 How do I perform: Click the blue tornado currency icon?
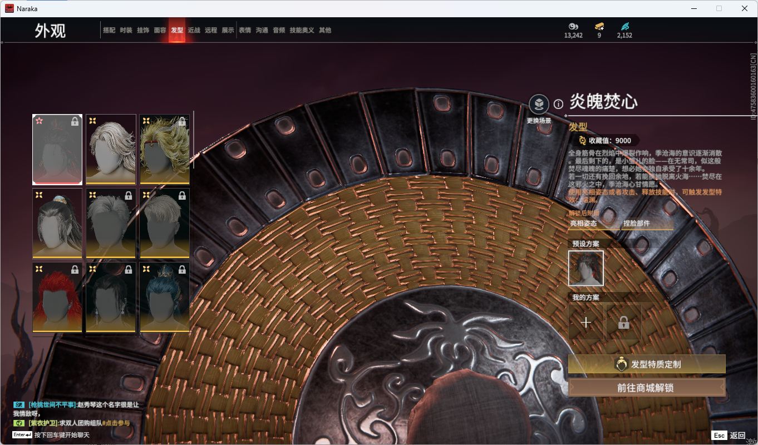pos(624,26)
